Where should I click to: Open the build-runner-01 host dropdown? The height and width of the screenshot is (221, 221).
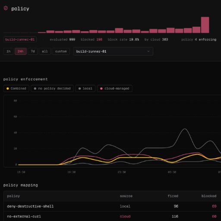coord(113,51)
